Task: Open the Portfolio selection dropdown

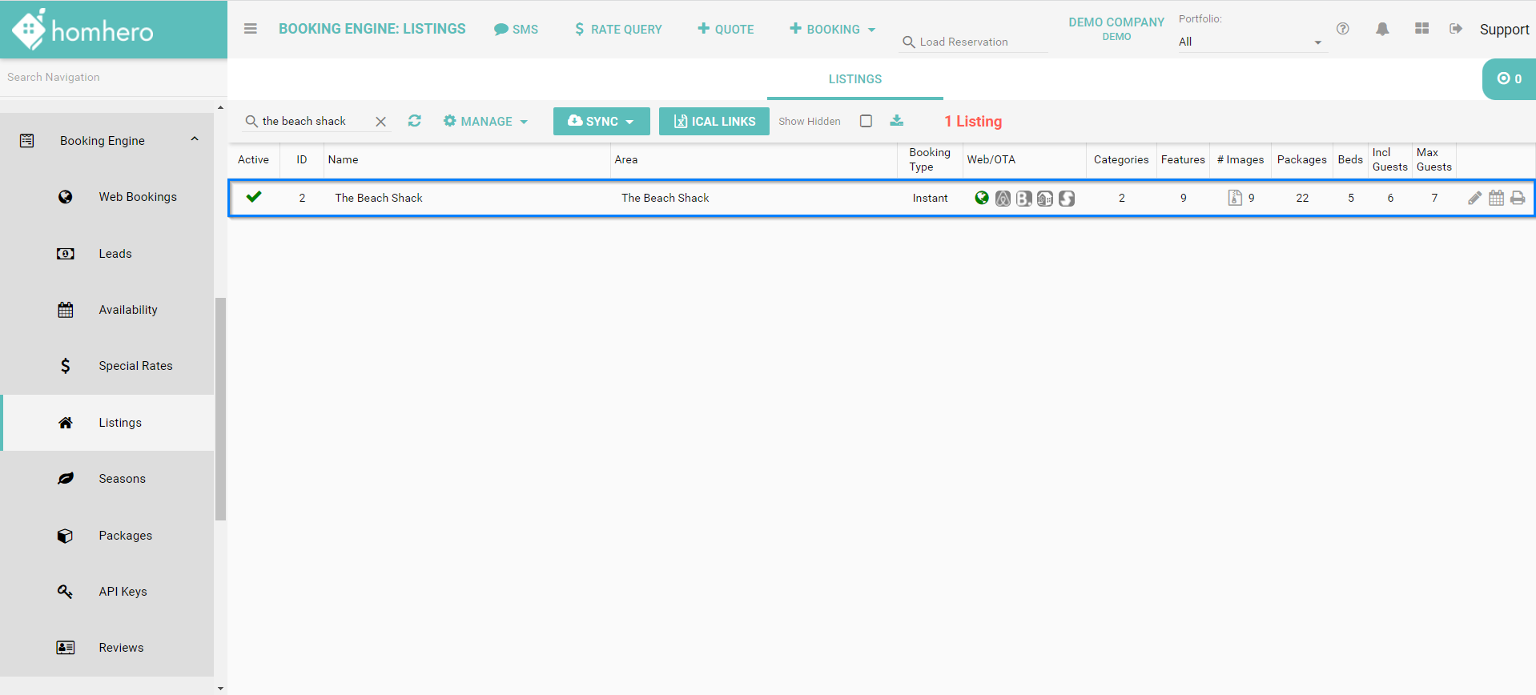Action: click(1249, 42)
